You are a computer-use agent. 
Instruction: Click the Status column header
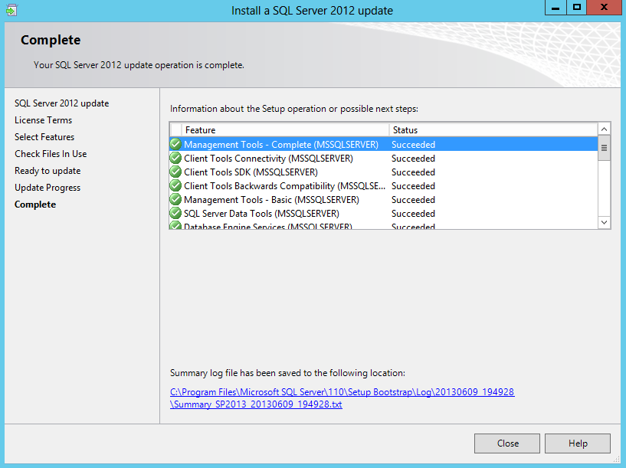493,129
